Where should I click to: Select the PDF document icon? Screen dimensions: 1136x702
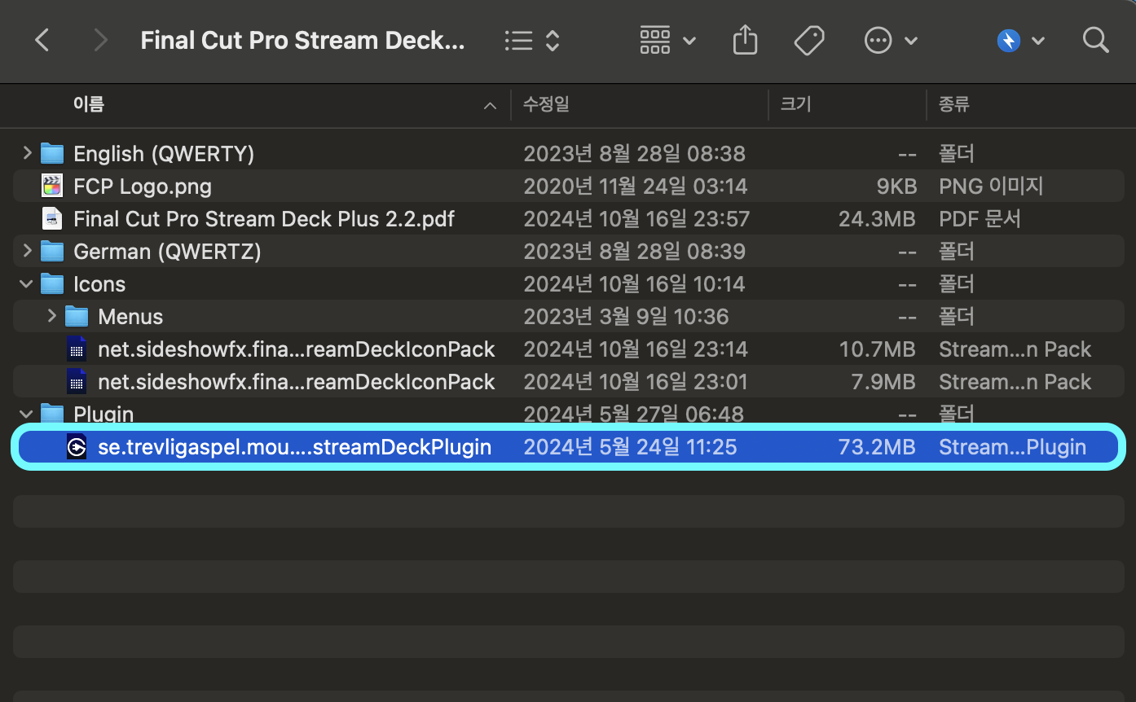pyautogui.click(x=52, y=218)
